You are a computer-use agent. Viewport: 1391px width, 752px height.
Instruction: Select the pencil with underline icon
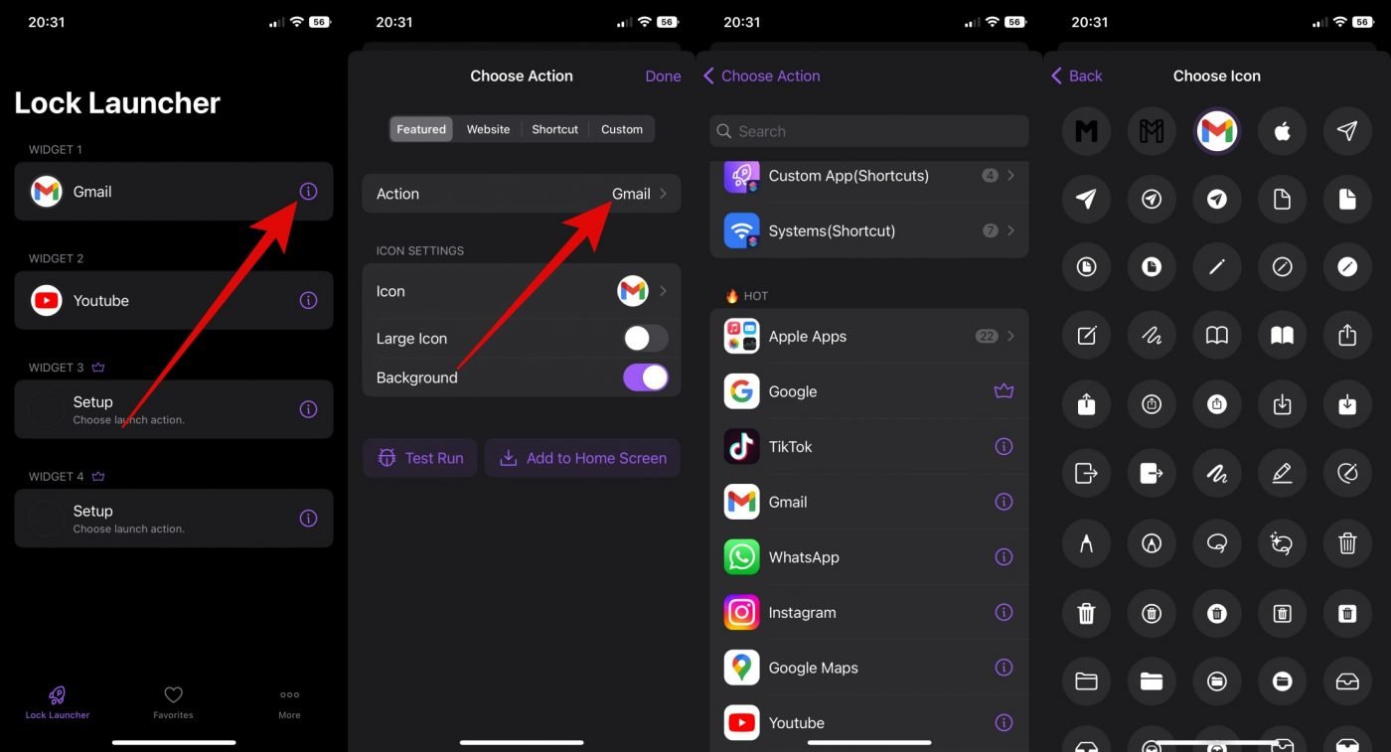click(x=1282, y=474)
